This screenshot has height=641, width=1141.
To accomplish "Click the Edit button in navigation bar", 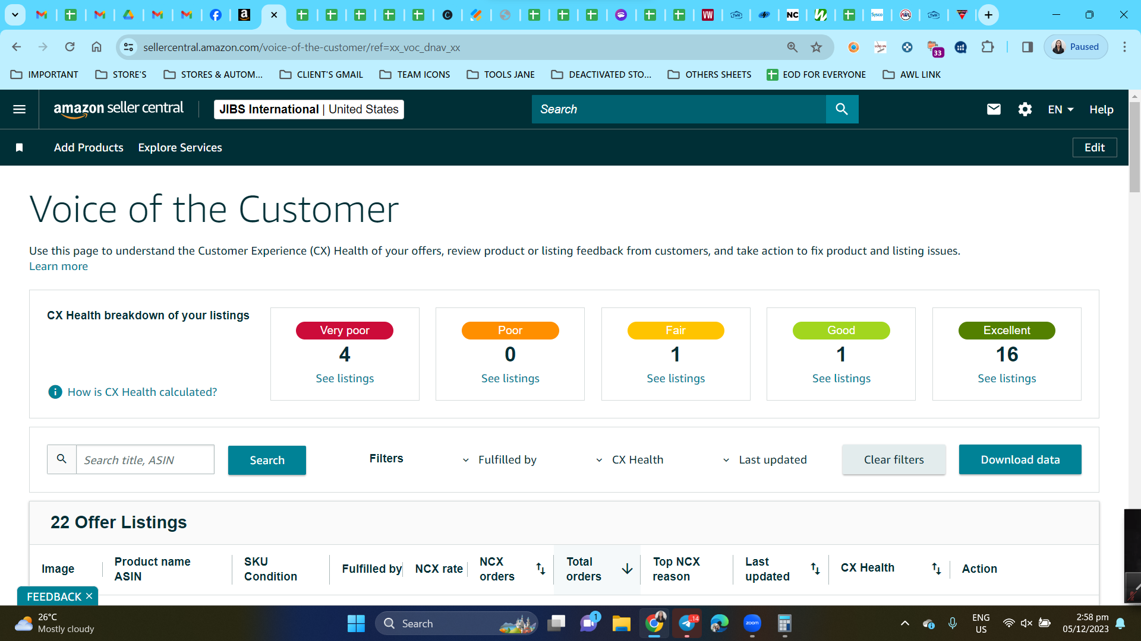I will 1095,148.
